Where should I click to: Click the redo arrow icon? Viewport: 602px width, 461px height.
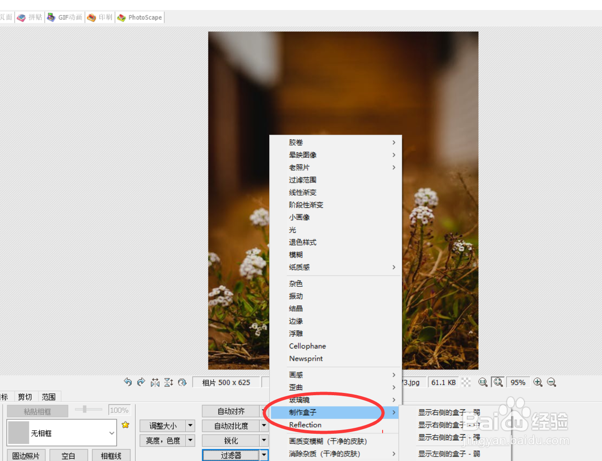click(141, 382)
